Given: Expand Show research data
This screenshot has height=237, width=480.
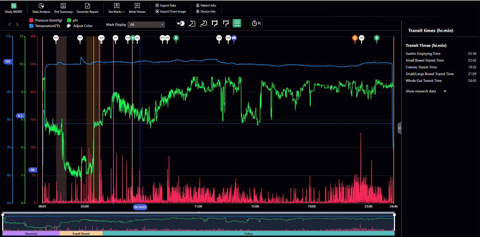Looking at the screenshot, I should (425, 91).
